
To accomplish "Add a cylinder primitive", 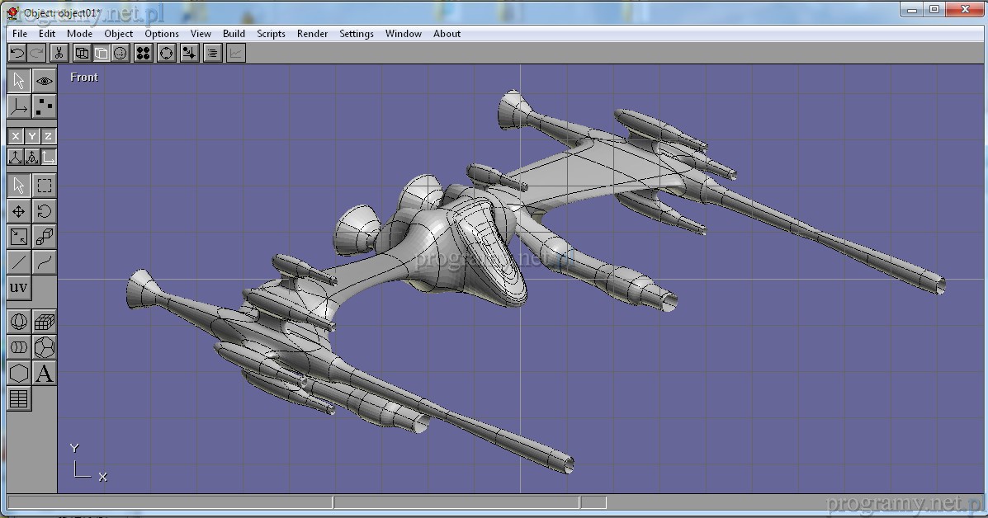I will tap(18, 347).
